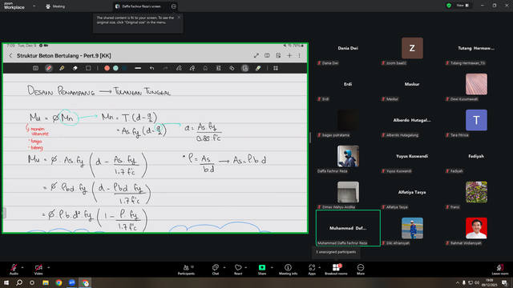Image resolution: width=513 pixels, height=288 pixels.
Task: Close the shared content size notification
Action: tap(179, 18)
